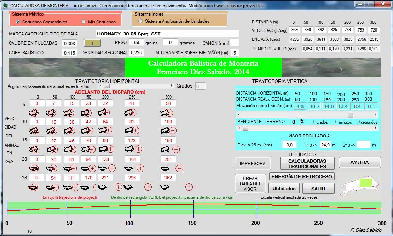This screenshot has height=236, width=393.
Task: Click the cartridge name field HORNADY 30-06
Action: (167, 34)
